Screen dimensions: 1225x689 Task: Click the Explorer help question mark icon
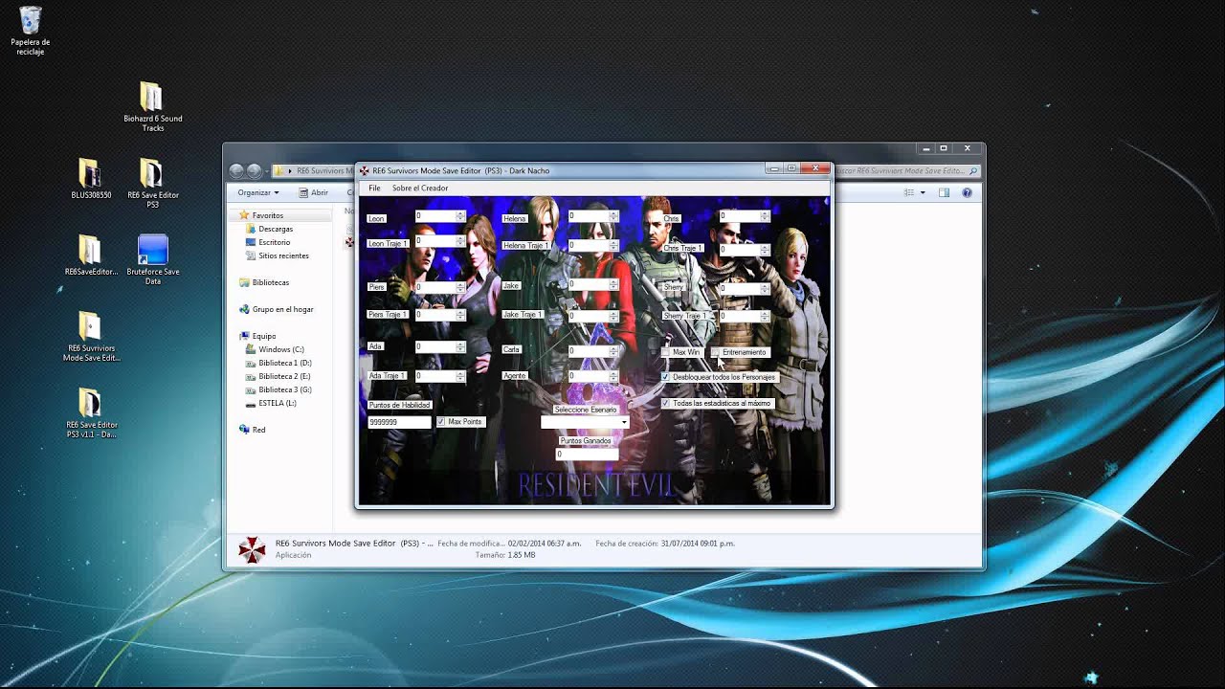tap(967, 192)
